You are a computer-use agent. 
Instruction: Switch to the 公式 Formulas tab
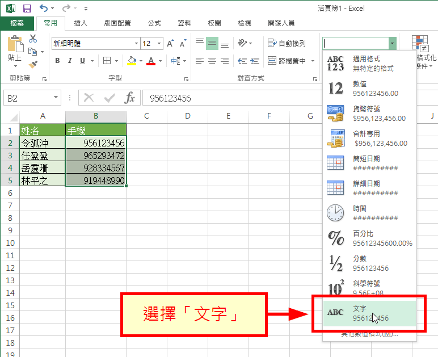point(154,23)
